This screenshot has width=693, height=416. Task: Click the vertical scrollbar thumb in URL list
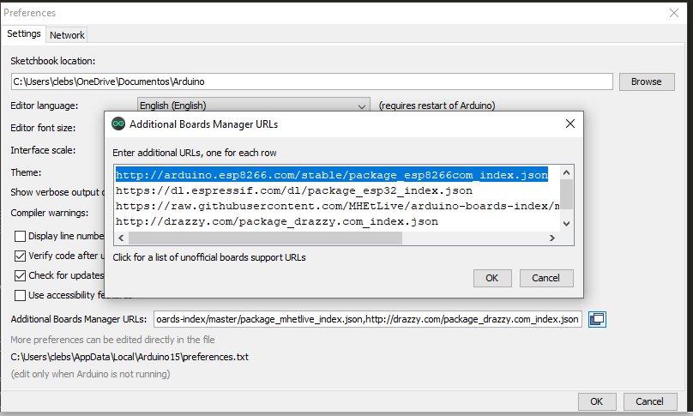pos(567,194)
